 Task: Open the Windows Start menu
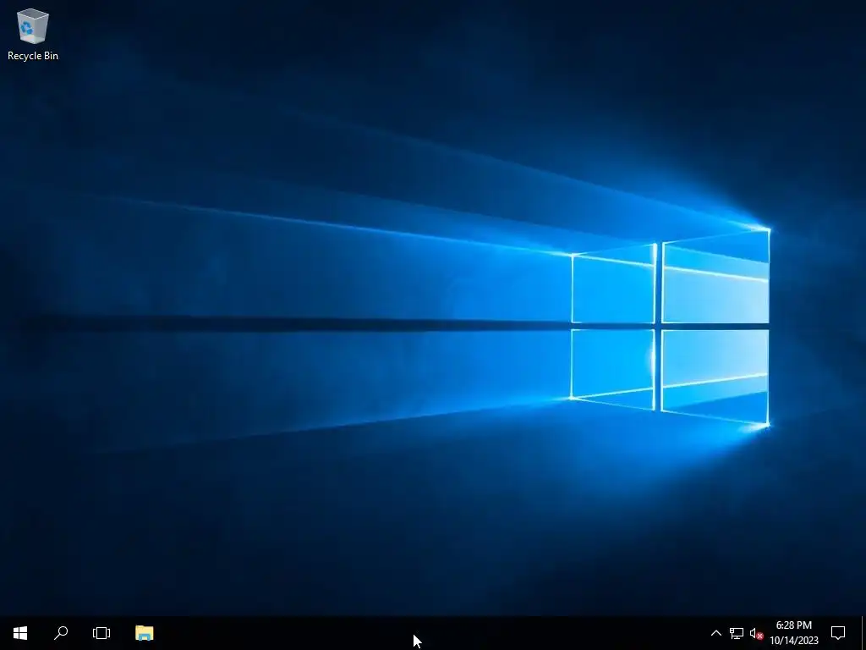[x=20, y=633]
